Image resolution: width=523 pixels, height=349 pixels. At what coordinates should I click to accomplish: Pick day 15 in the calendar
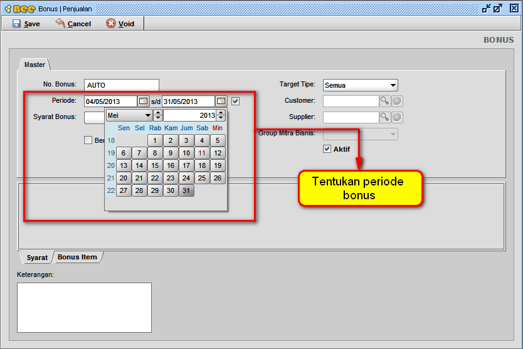coord(155,165)
